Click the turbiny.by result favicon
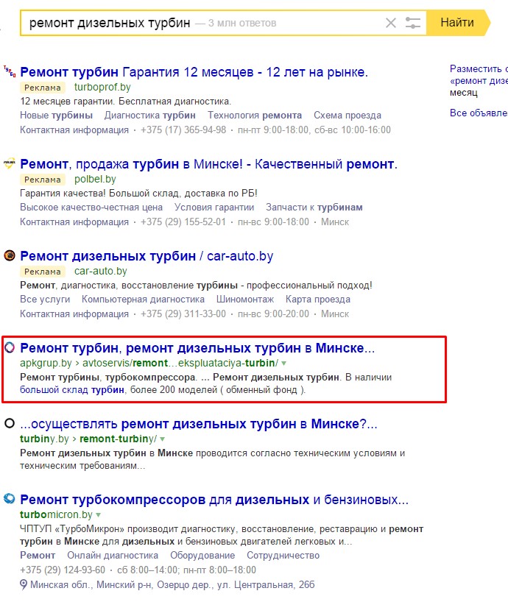 coord(10,424)
